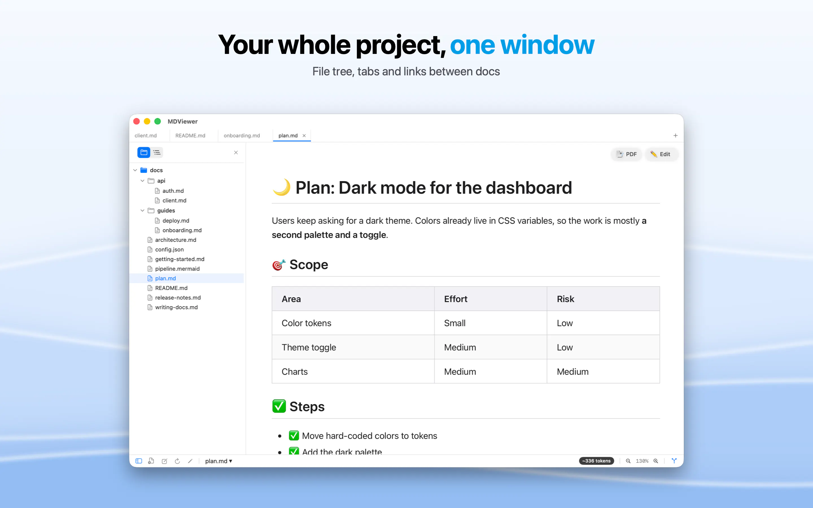Screen dimensions: 813x508
Task: Collapse the guides folder chevron
Action: pos(143,211)
